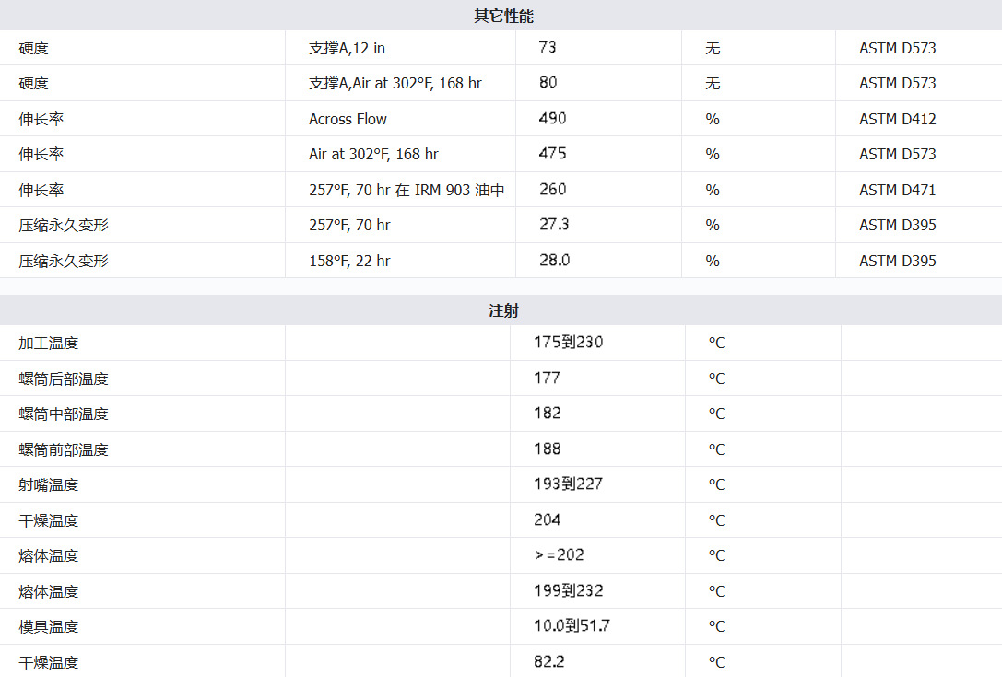Viewport: 1002px width, 677px height.
Task: Select the ASTM D471 test standard cell
Action: (x=897, y=190)
